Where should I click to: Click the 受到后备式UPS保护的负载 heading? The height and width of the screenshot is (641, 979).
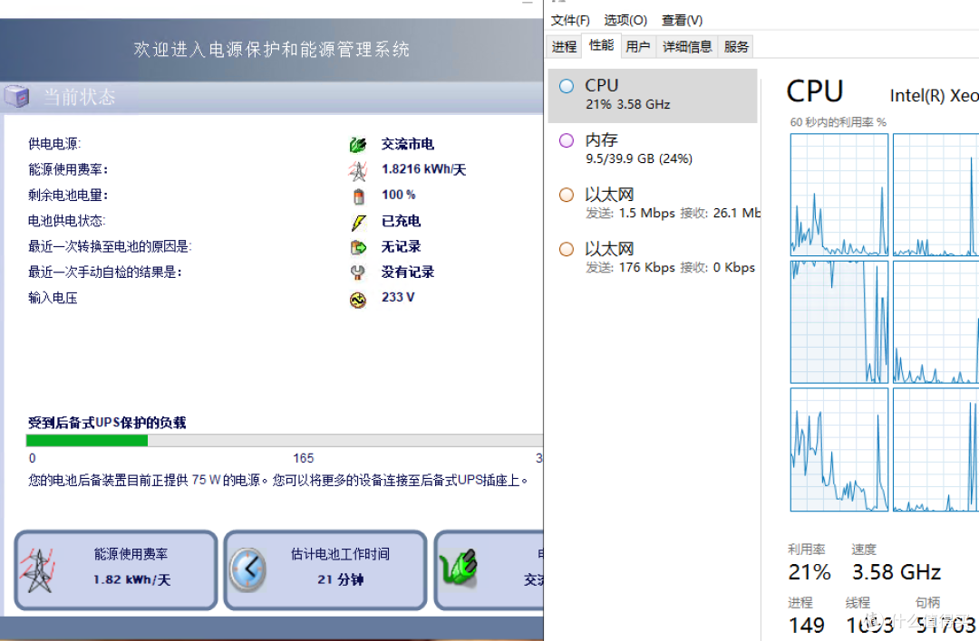[107, 423]
